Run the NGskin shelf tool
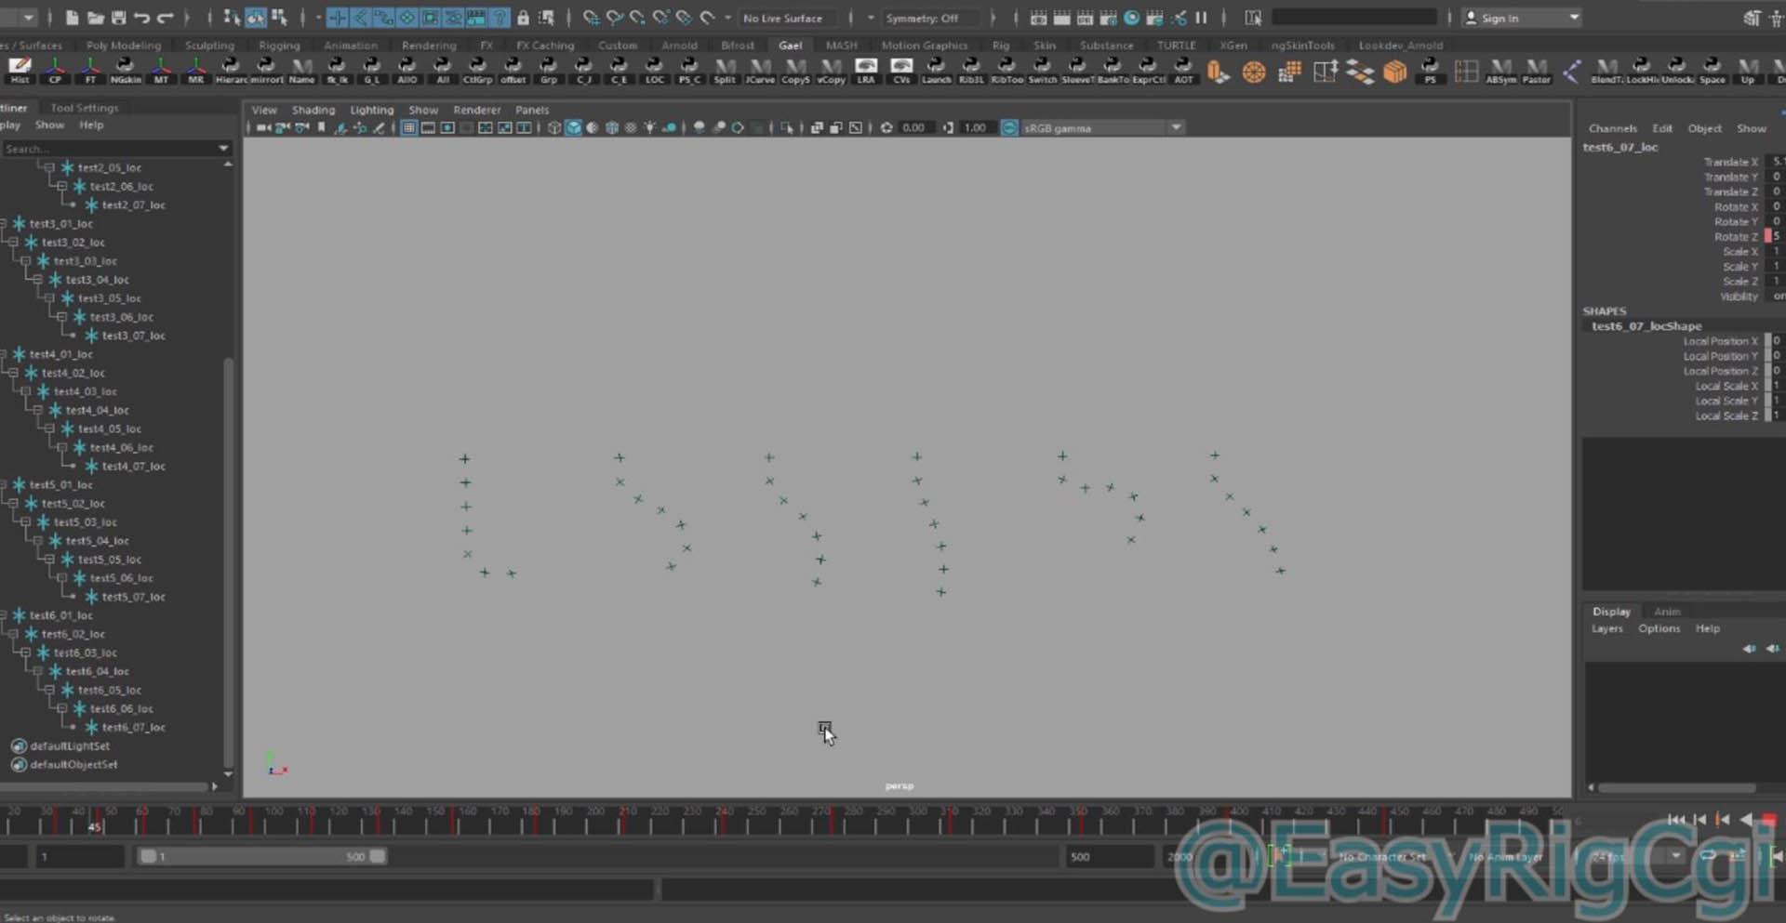The image size is (1786, 923). (x=125, y=70)
